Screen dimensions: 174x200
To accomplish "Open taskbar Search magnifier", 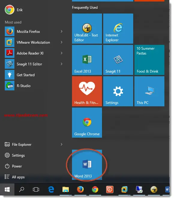I will click(22, 189).
